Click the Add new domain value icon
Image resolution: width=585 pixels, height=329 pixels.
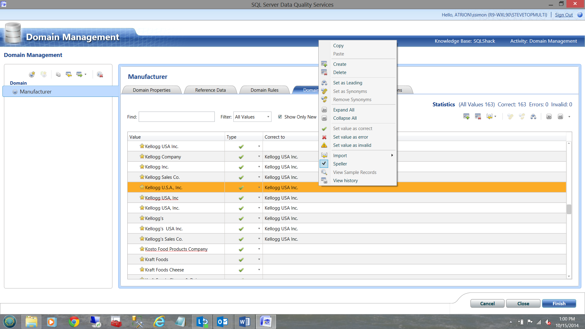click(x=466, y=117)
